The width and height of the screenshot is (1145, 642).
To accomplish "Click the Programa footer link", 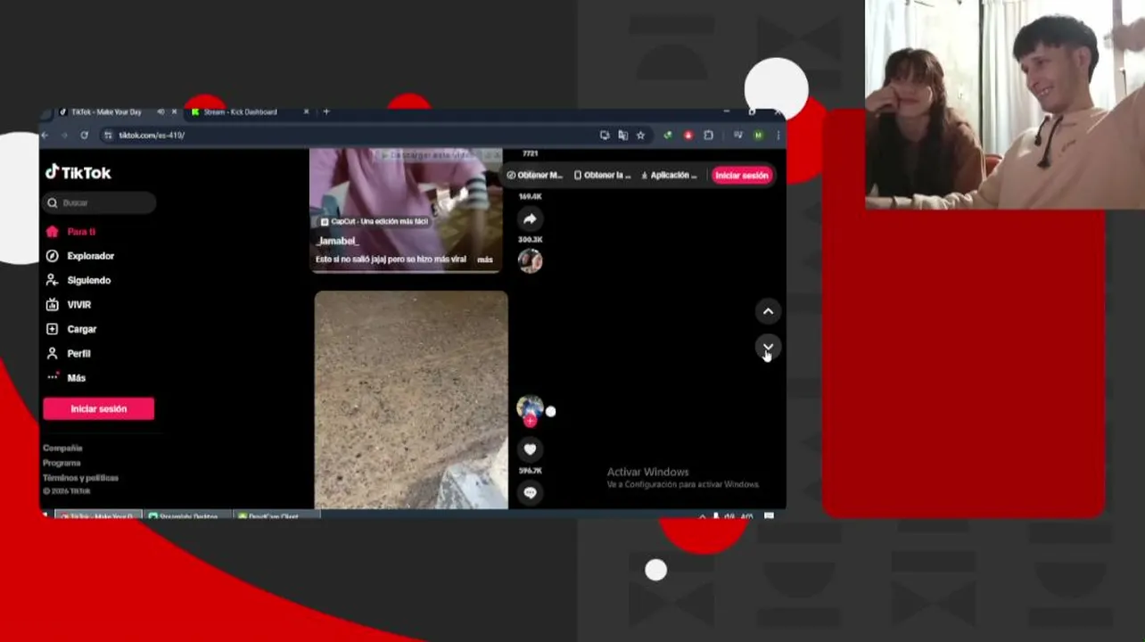I will [x=62, y=463].
